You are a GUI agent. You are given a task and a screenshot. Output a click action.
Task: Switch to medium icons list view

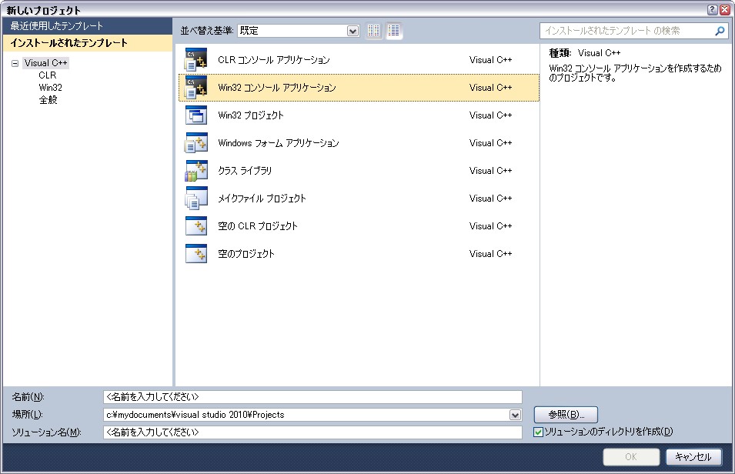click(394, 31)
